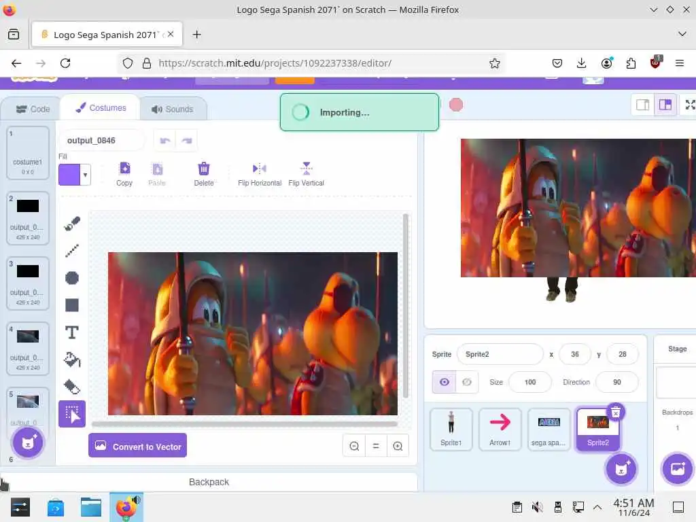Reset paint canvas zoom

tap(376, 446)
